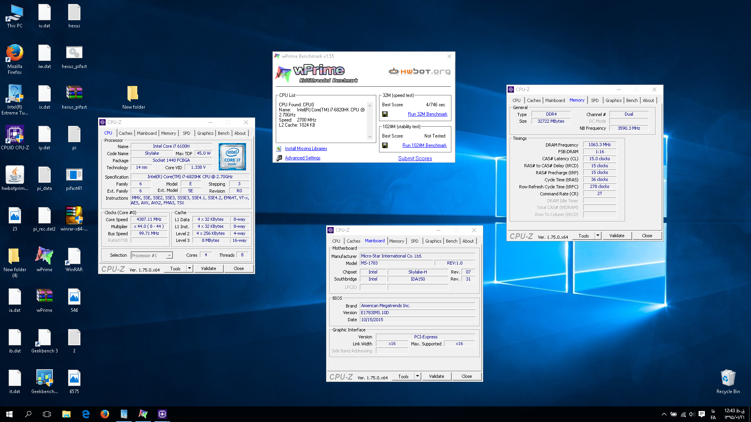
Task: Switch to wPrime via taskbar icon
Action: coord(143,414)
